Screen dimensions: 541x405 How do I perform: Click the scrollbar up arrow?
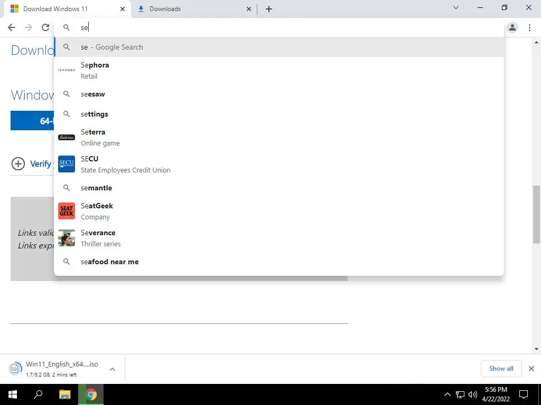536,42
